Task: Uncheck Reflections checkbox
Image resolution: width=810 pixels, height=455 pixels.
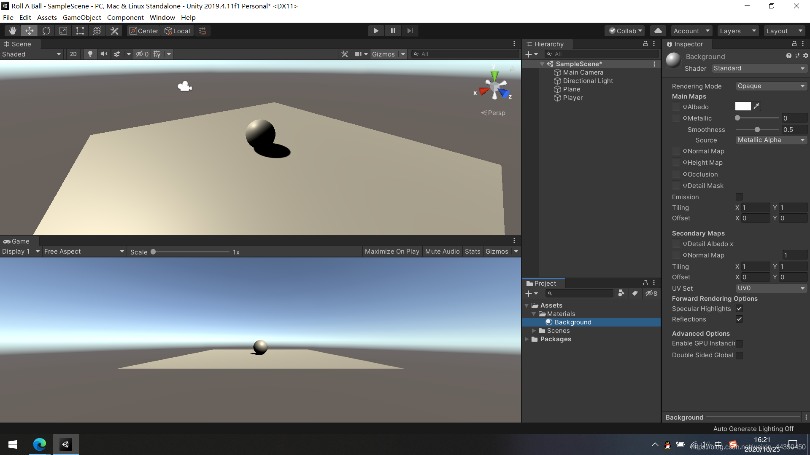Action: click(739, 319)
